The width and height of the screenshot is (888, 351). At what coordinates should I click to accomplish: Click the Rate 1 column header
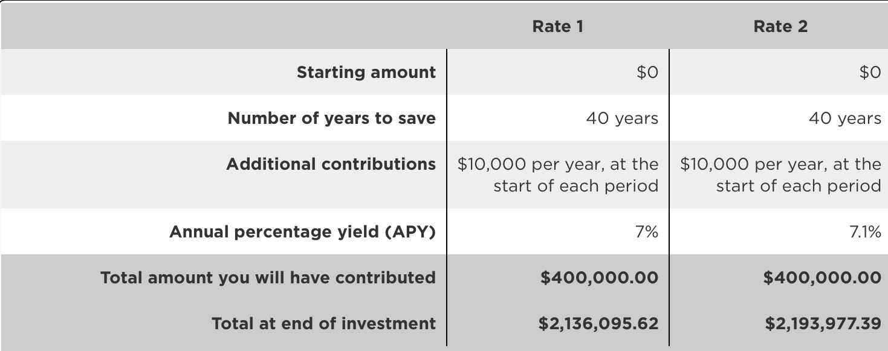557,27
